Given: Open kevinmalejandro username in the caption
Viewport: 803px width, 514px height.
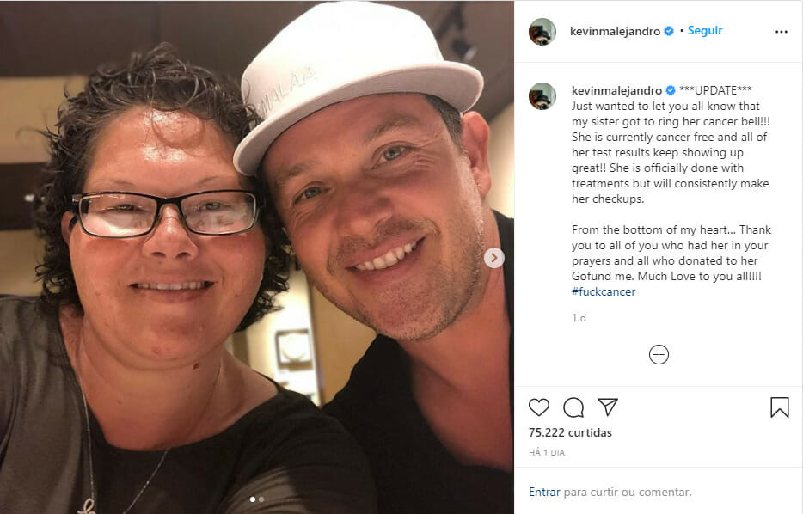Looking at the screenshot, I should click(x=616, y=90).
